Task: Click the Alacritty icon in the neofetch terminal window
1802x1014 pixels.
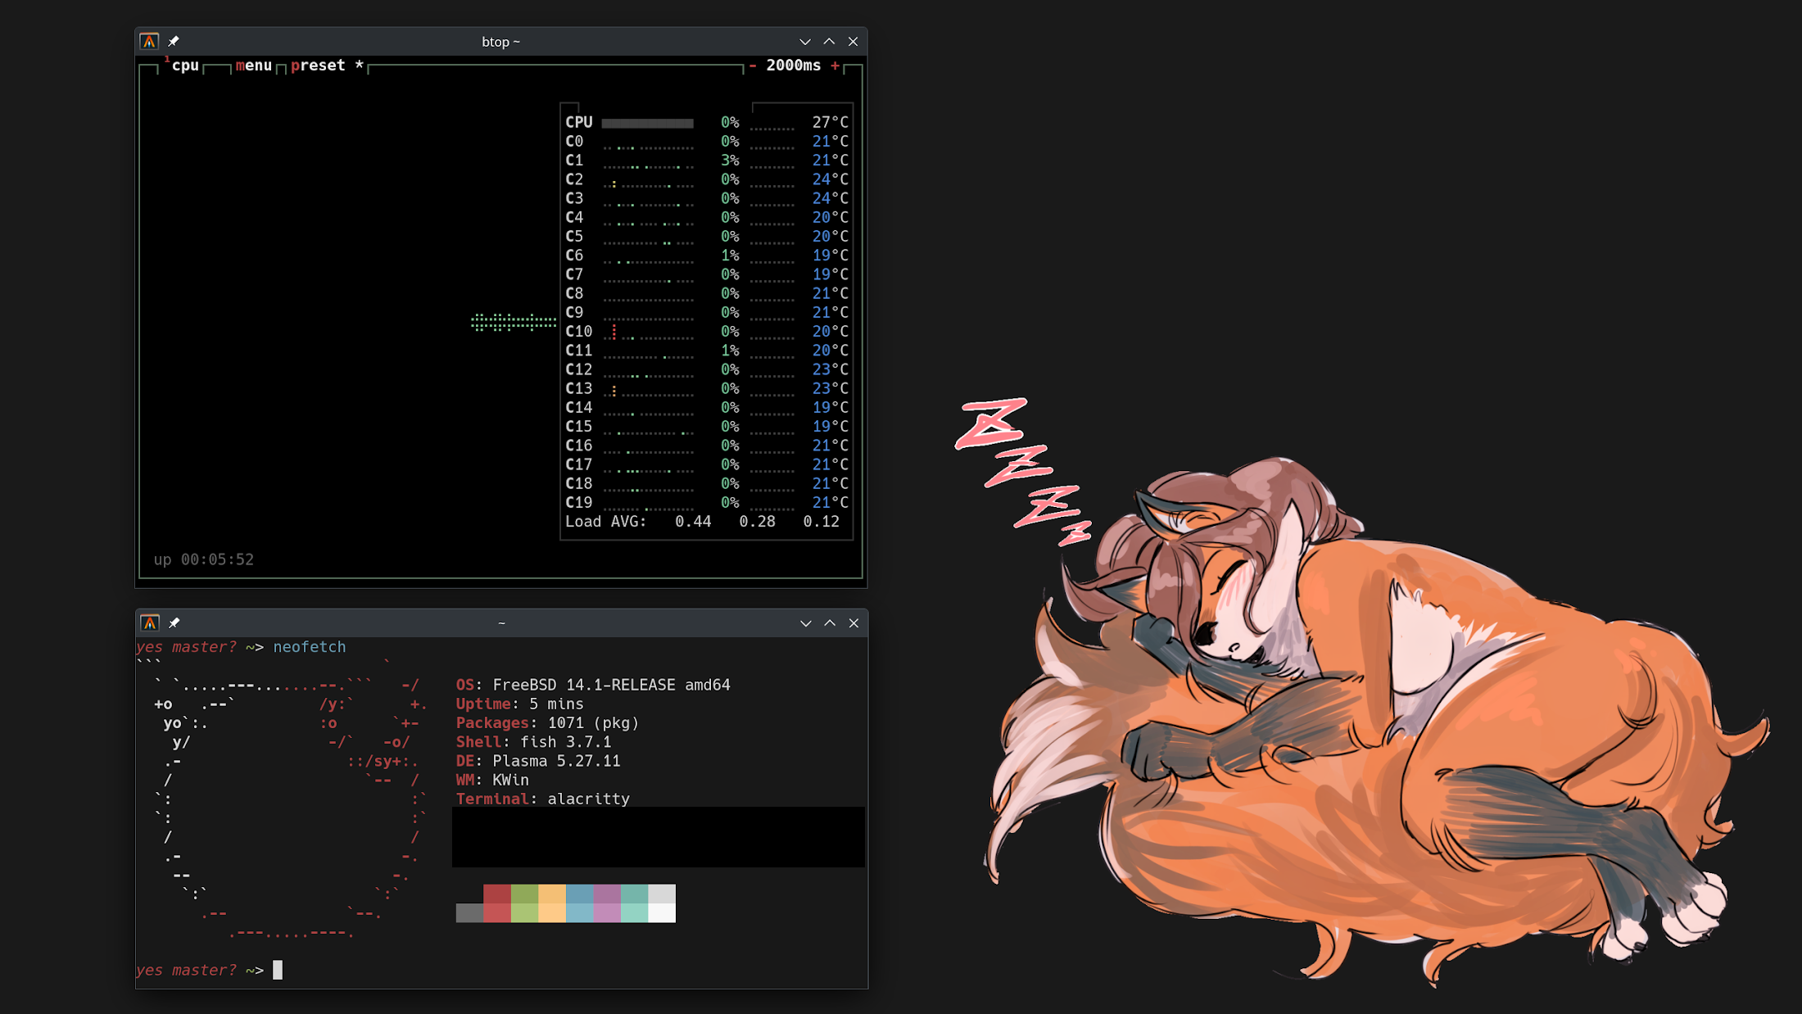Action: 149,623
